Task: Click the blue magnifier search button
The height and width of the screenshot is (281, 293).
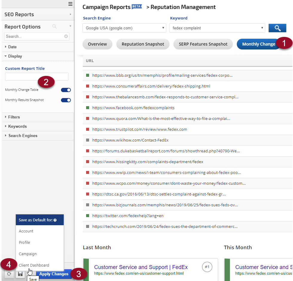Action: 277,28
